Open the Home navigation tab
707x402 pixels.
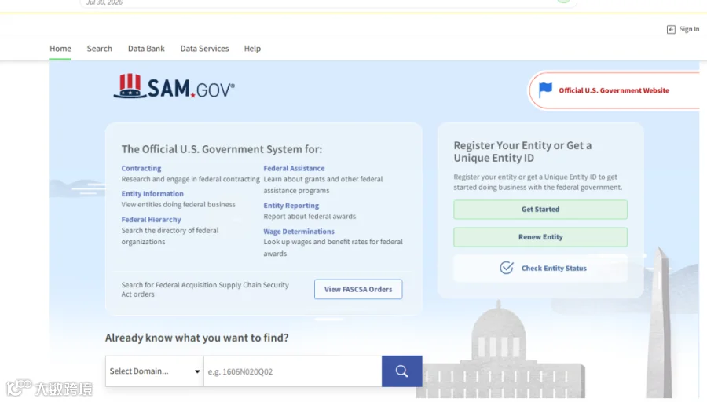click(60, 48)
